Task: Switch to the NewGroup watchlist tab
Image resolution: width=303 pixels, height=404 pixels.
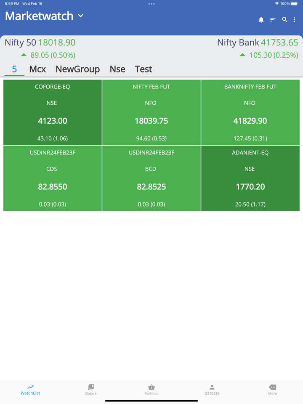Action: [x=77, y=69]
